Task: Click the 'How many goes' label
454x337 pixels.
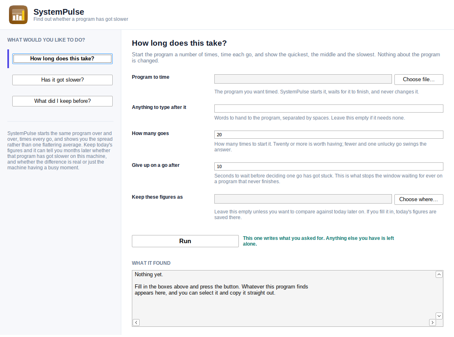Action: click(150, 133)
